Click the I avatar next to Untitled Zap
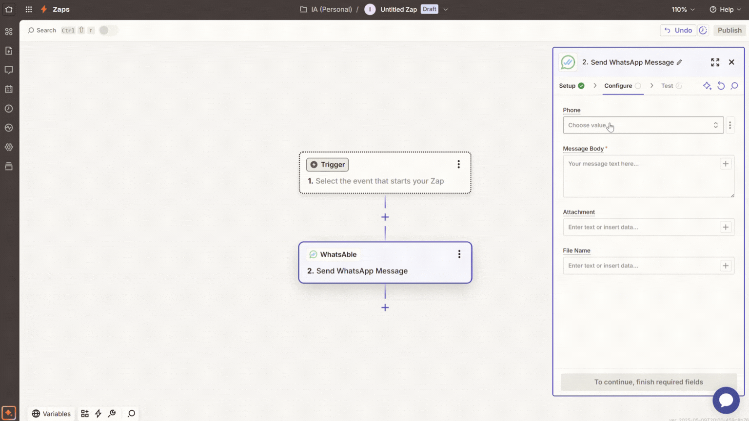 [x=370, y=9]
